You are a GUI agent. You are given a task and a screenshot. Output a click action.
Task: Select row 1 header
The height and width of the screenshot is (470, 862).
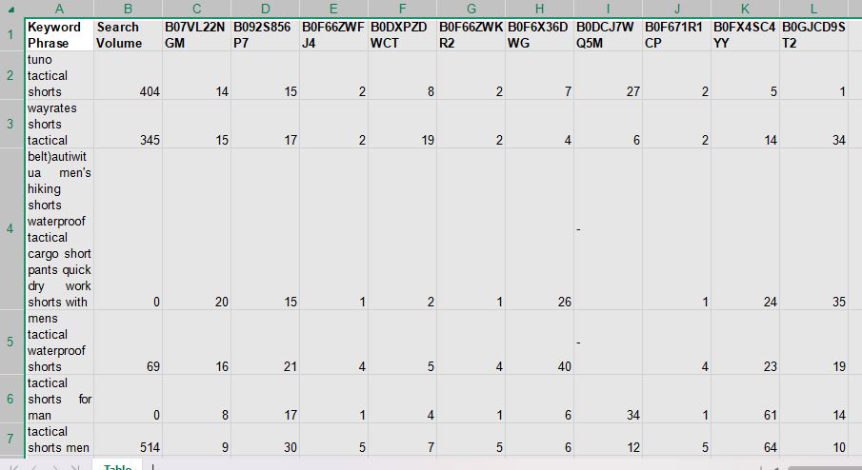click(11, 34)
